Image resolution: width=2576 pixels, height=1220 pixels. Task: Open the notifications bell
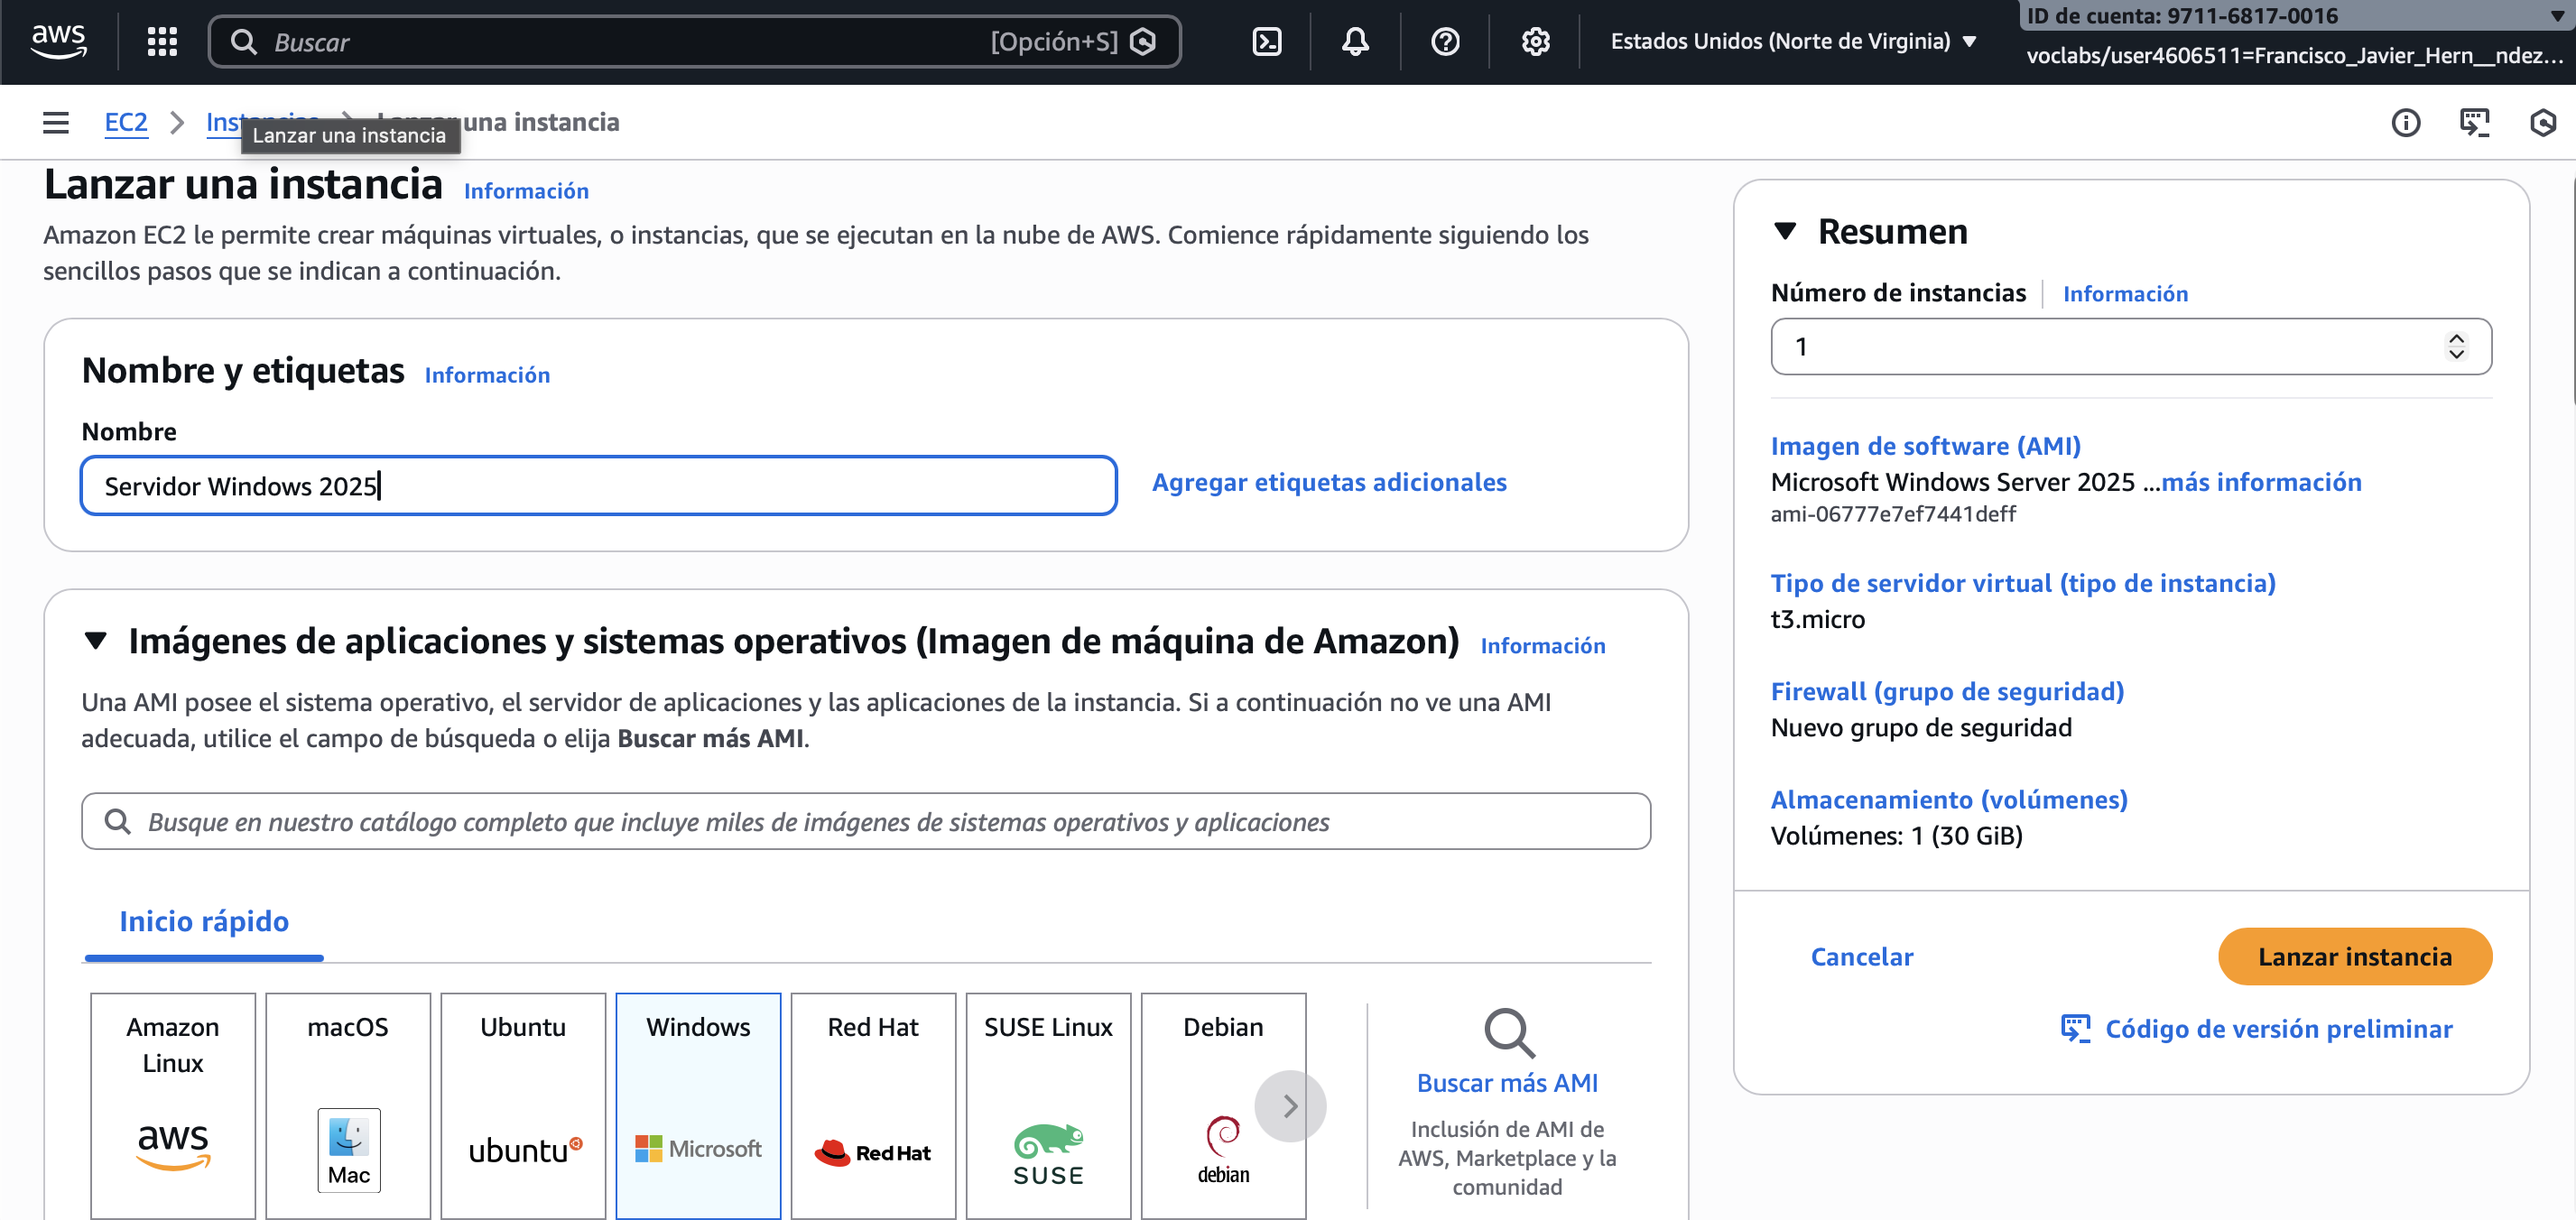tap(1355, 41)
